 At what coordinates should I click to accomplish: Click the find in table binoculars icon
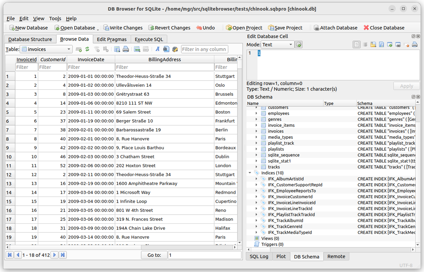pos(166,49)
